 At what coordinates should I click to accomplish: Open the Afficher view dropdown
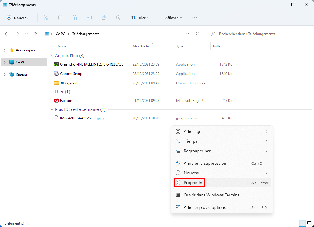click(x=170, y=18)
